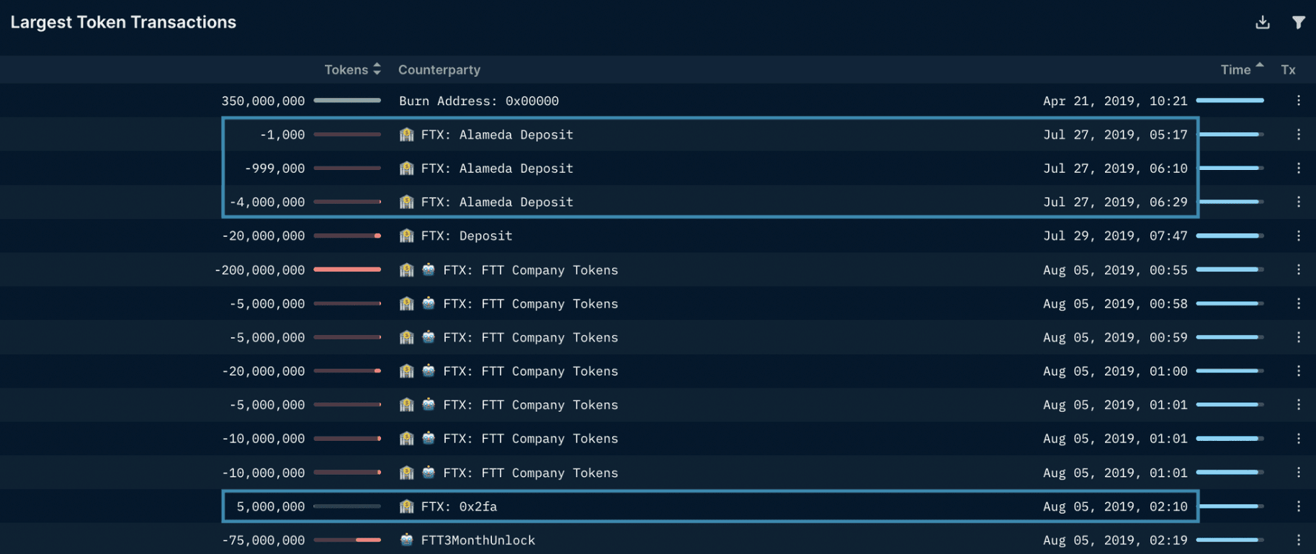Click the Counterparty column header
The width and height of the screenshot is (1316, 554).
tap(439, 69)
